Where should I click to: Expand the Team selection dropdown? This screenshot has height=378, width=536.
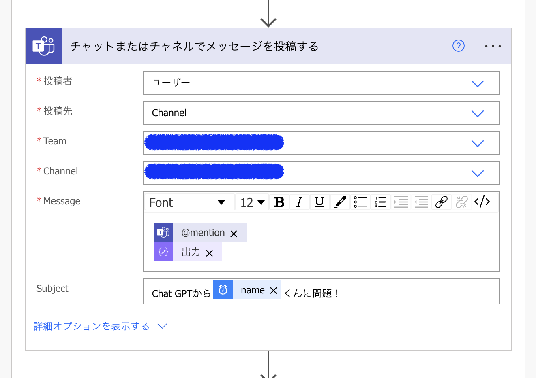[x=478, y=143]
